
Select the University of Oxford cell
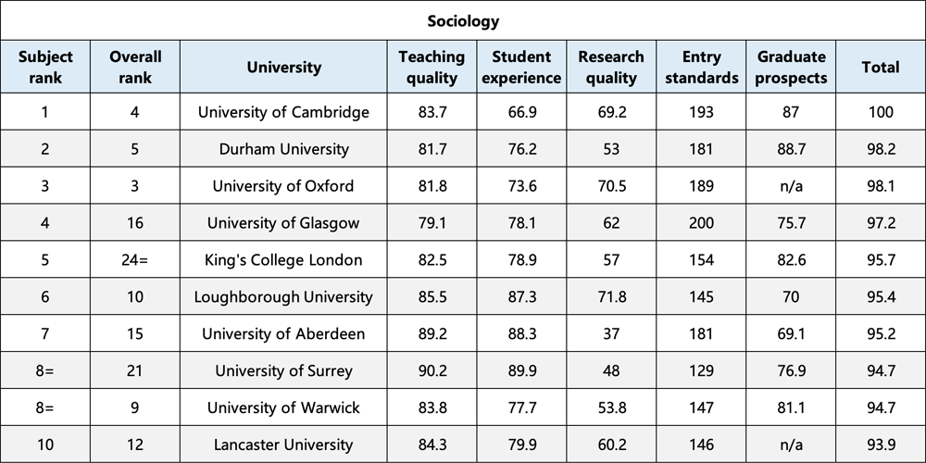point(283,186)
